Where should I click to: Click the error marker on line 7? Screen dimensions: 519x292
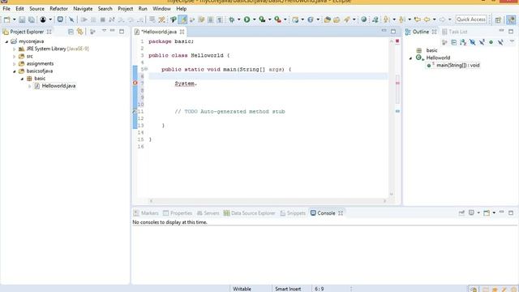click(135, 83)
